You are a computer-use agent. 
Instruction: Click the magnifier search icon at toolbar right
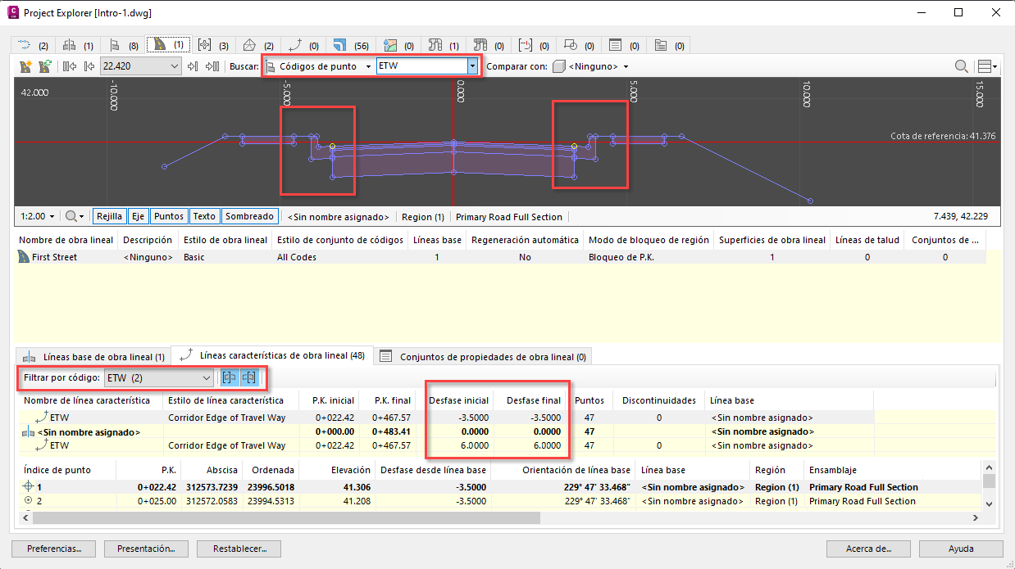961,66
